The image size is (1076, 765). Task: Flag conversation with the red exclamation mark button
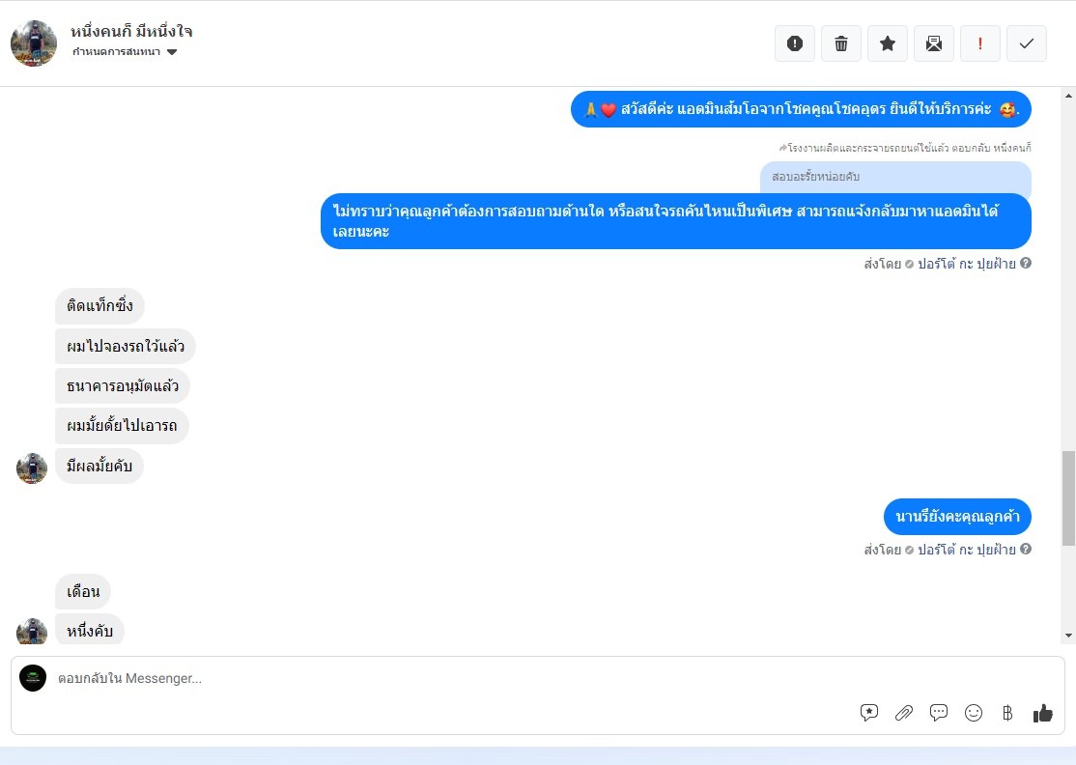point(980,43)
